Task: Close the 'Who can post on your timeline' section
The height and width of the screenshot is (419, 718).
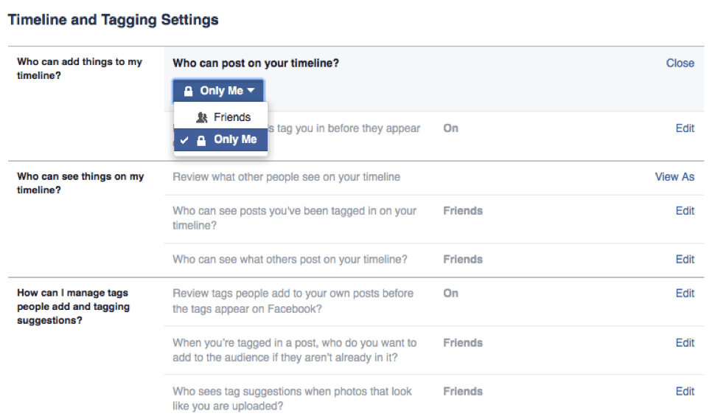Action: [x=680, y=63]
